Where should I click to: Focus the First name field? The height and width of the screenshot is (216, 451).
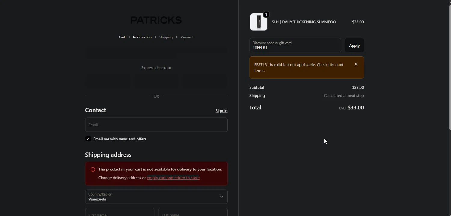(120, 212)
